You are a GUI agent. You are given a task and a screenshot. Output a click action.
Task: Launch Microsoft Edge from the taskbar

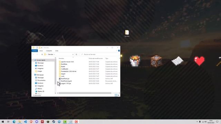[x=14, y=122]
